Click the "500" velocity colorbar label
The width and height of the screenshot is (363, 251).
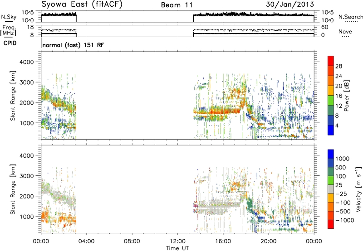click(x=341, y=168)
